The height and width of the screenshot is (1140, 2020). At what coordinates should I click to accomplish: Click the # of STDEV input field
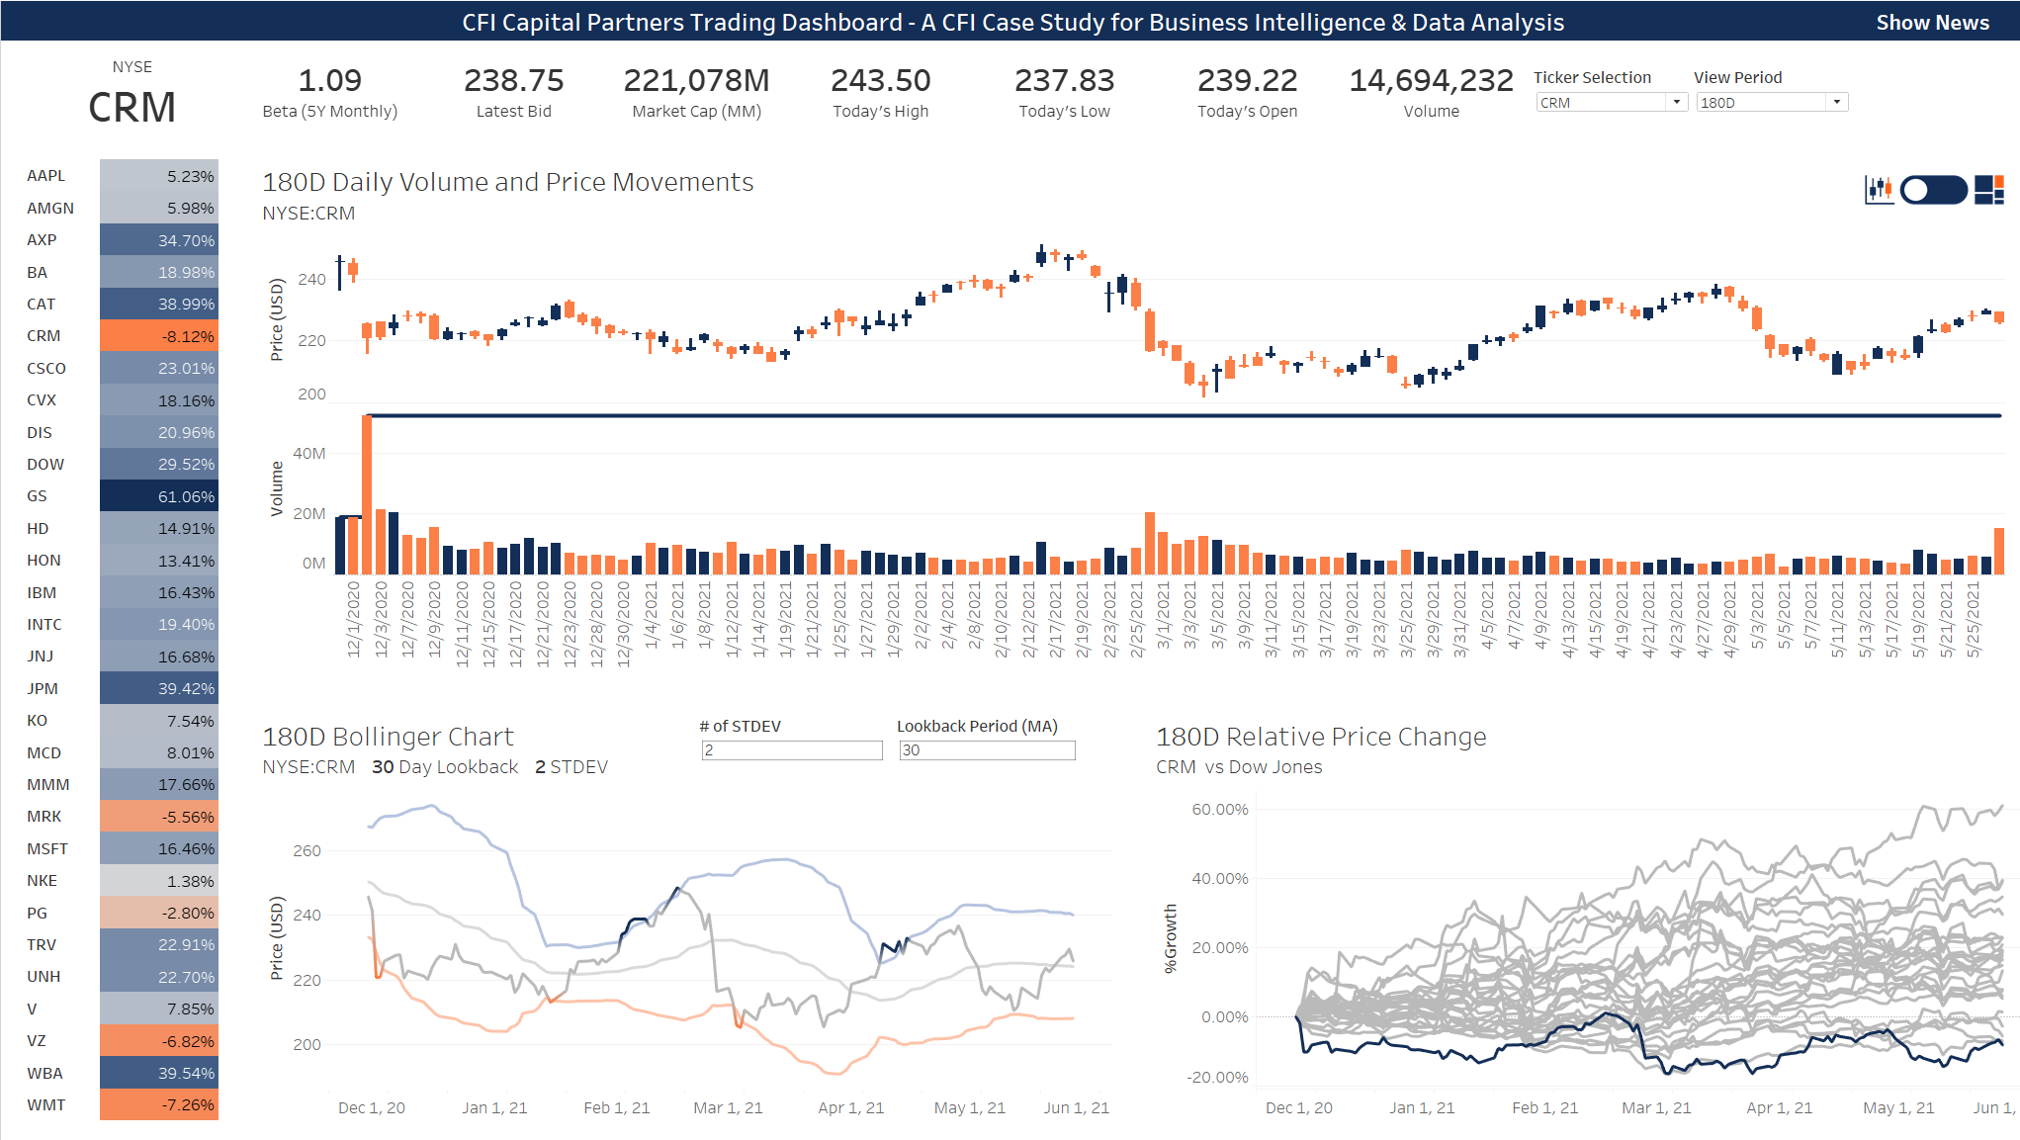point(791,750)
